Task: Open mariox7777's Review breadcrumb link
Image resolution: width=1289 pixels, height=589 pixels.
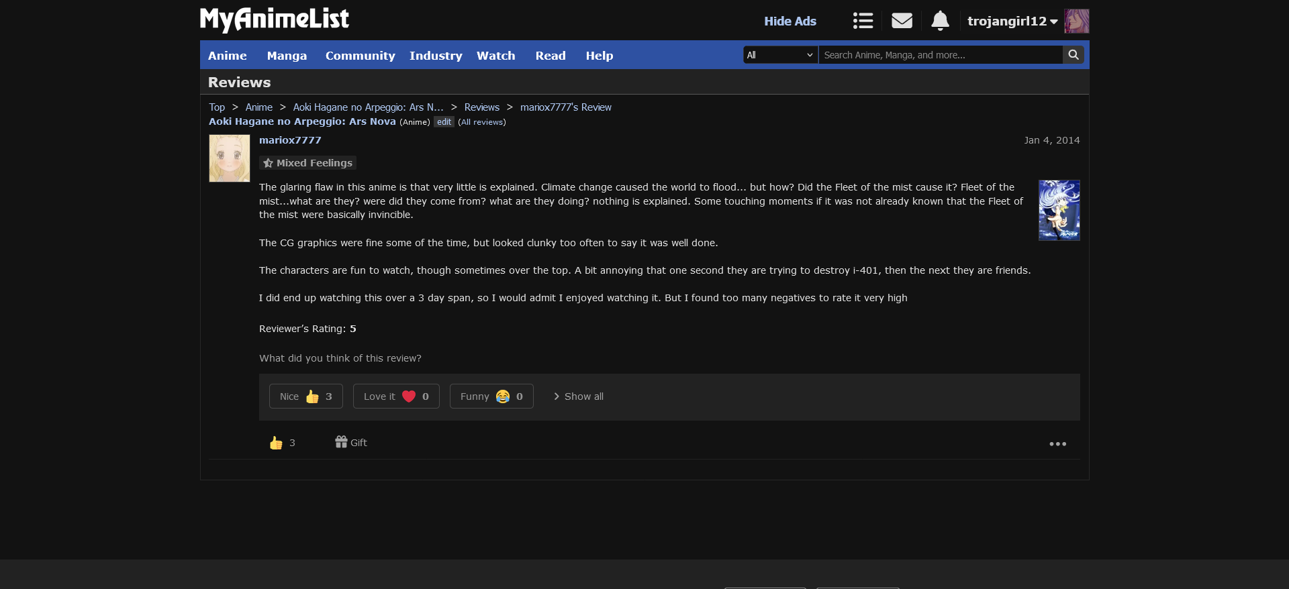Action: coord(565,107)
